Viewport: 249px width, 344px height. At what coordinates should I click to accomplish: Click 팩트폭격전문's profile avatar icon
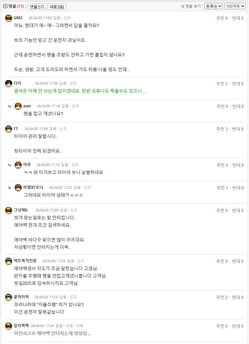pos(9,261)
